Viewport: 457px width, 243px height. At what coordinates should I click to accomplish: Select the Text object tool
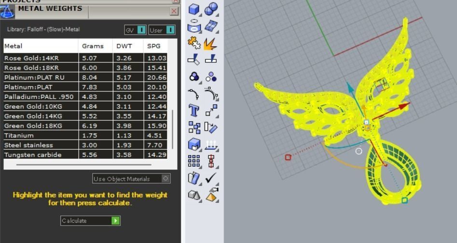(x=194, y=111)
